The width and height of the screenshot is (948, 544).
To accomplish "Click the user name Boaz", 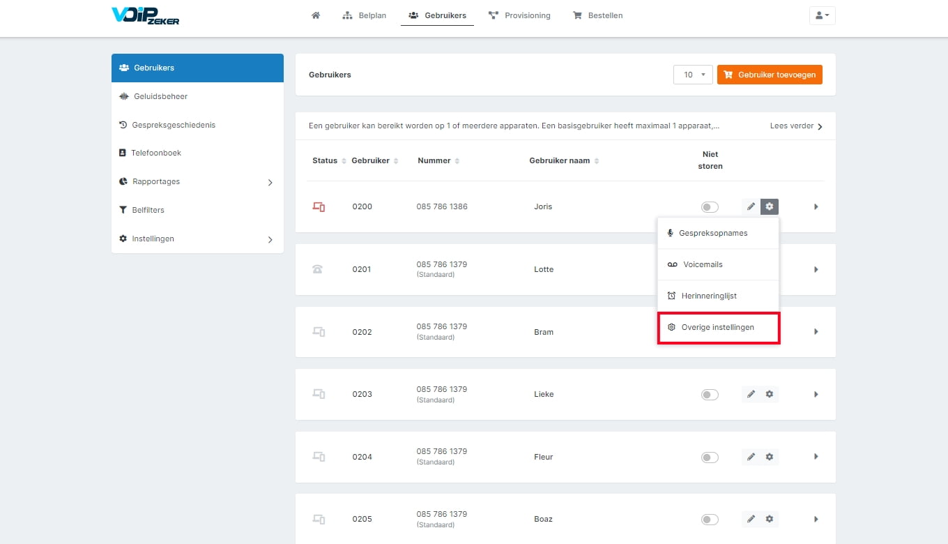I will click(x=543, y=519).
